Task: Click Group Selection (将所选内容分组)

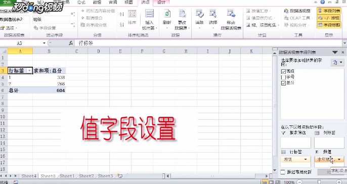Action: (98, 11)
